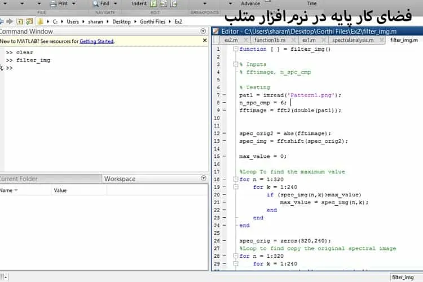Screen dimensions: 423x282
Task: Click Users in the address path
Action: [x=73, y=21]
